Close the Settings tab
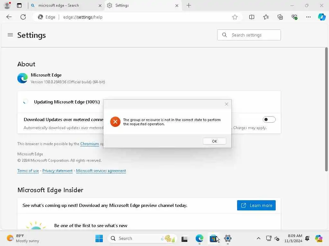 (177, 6)
